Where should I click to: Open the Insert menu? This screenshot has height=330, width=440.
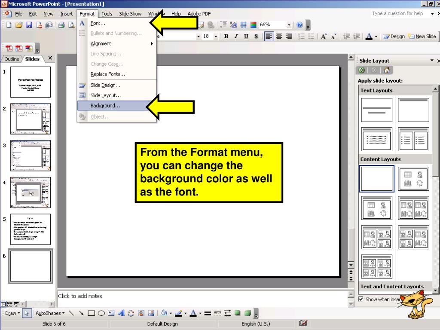(x=66, y=14)
